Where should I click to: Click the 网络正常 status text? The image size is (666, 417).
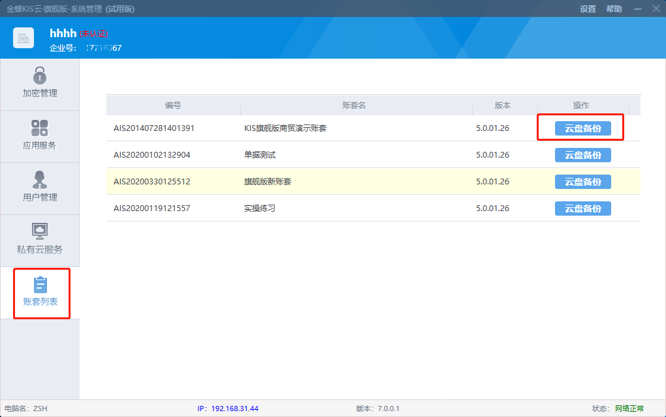(x=629, y=409)
